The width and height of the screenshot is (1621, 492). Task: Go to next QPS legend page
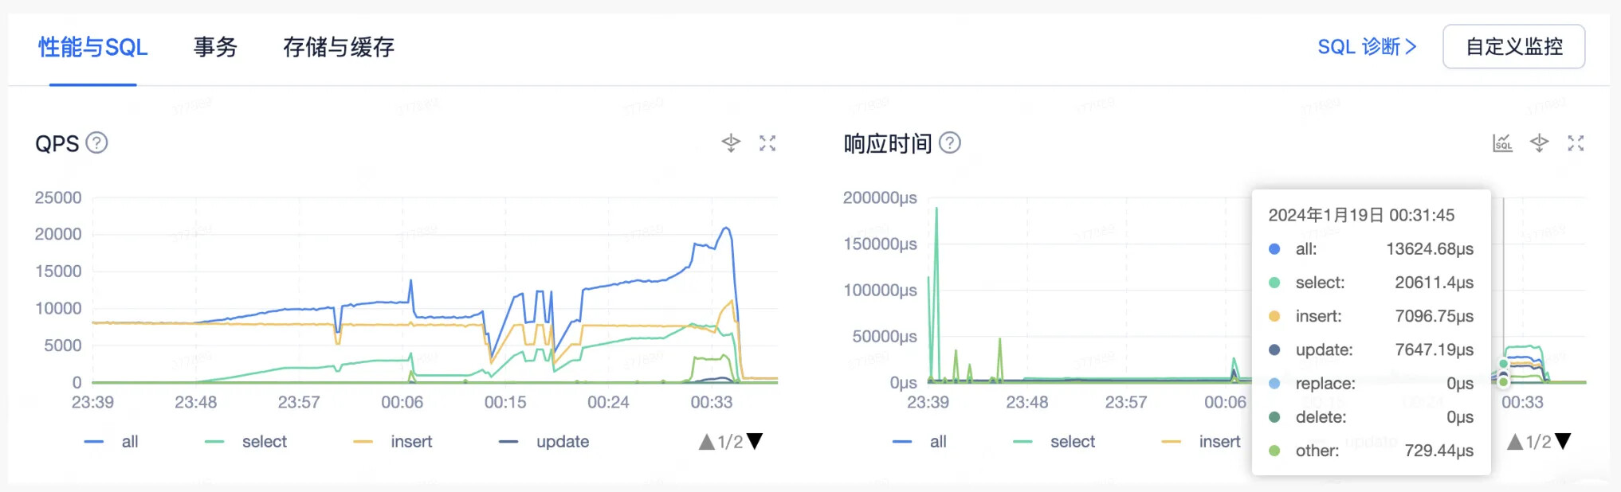[x=755, y=441]
